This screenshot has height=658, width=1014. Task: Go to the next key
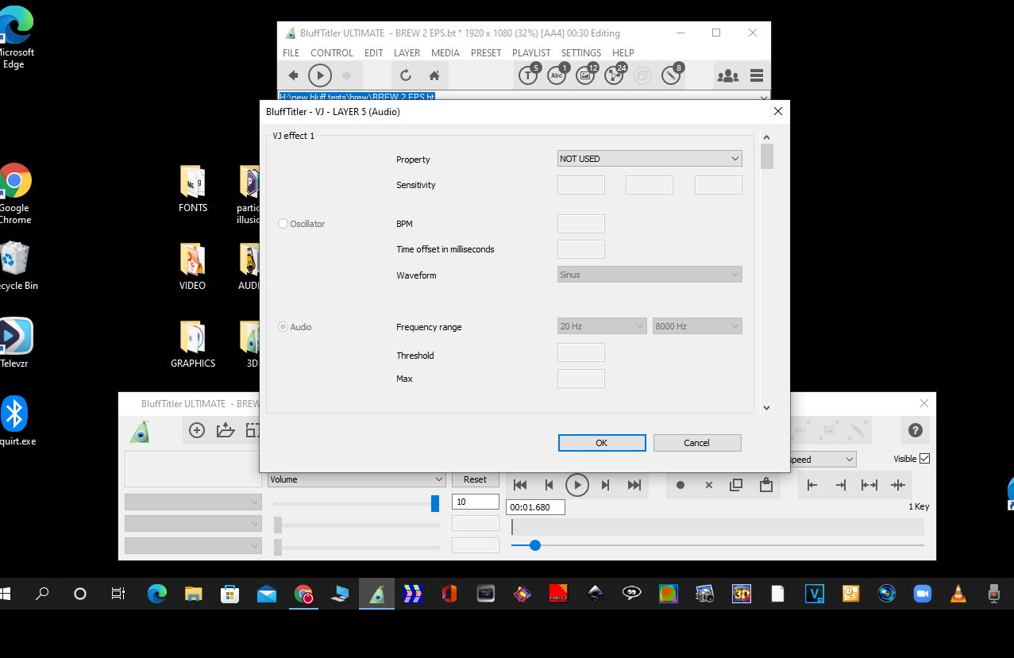(606, 485)
